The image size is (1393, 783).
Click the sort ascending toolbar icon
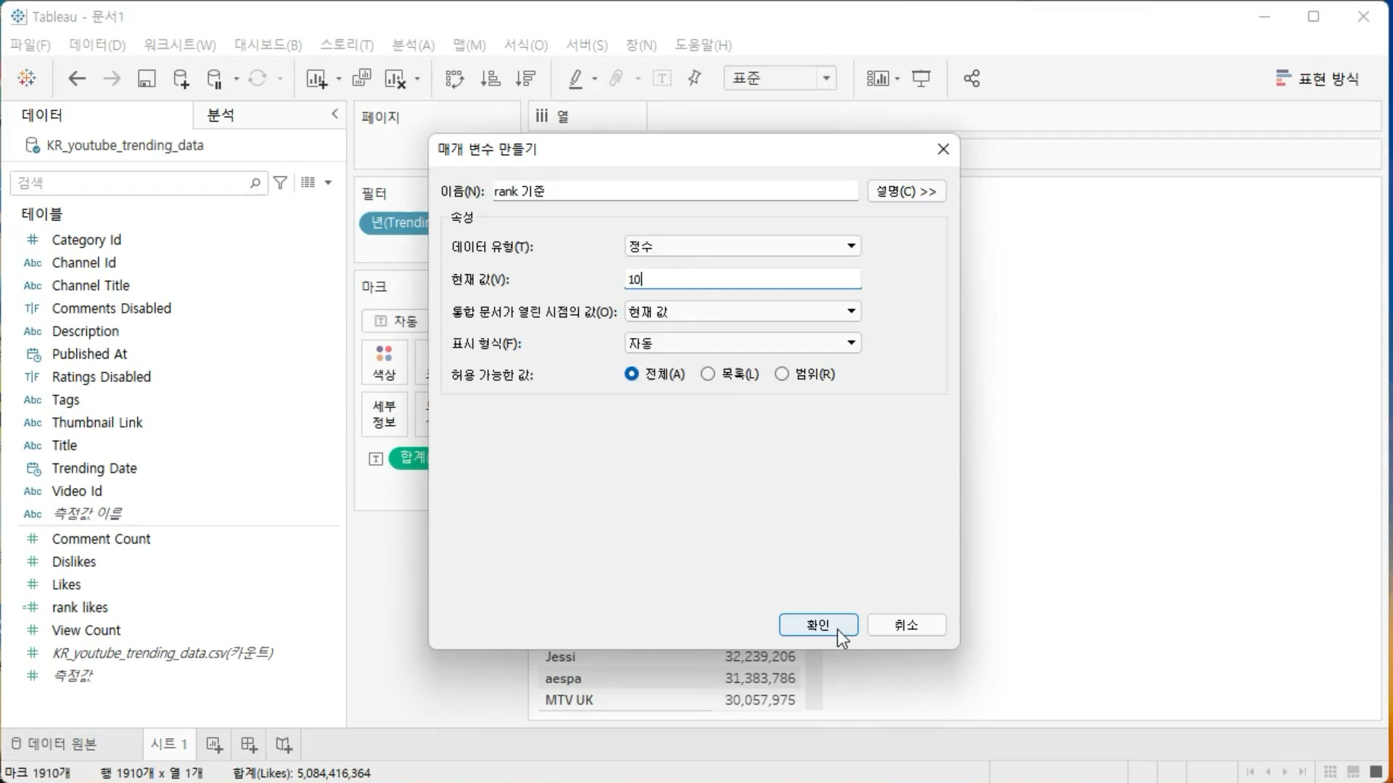coord(490,78)
